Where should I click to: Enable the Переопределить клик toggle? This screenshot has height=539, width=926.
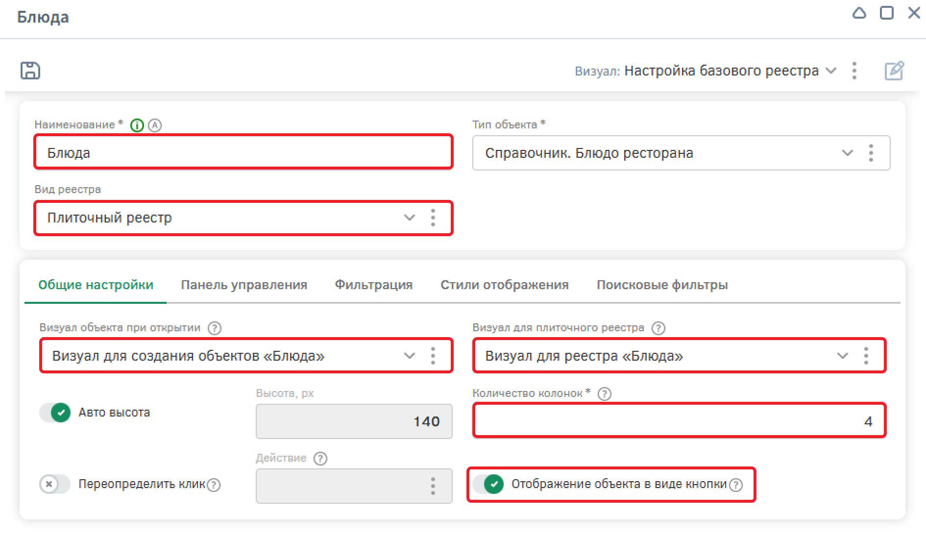pyautogui.click(x=55, y=485)
